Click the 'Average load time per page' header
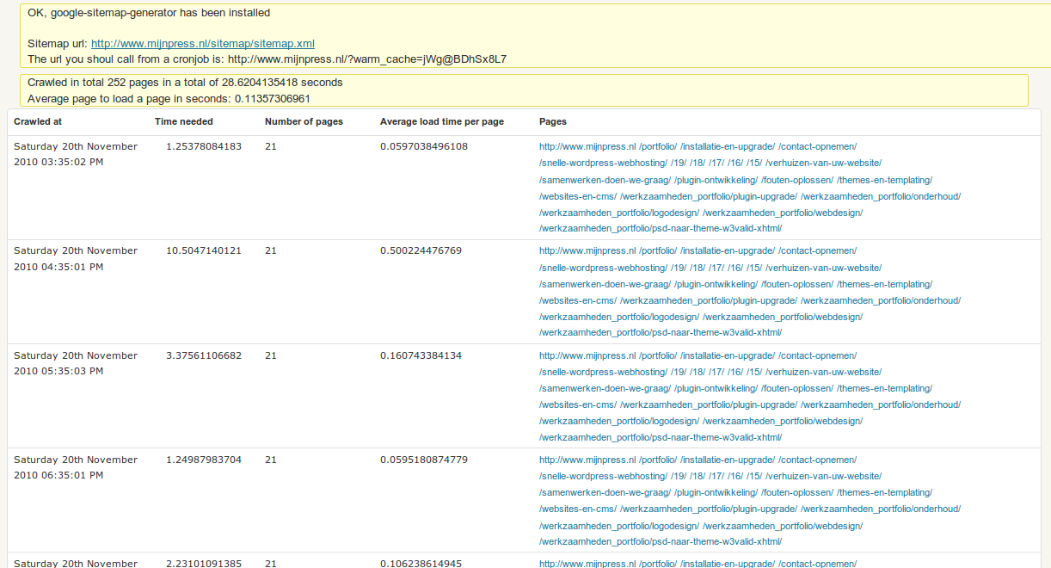Screen dimensions: 1051x568 point(442,122)
